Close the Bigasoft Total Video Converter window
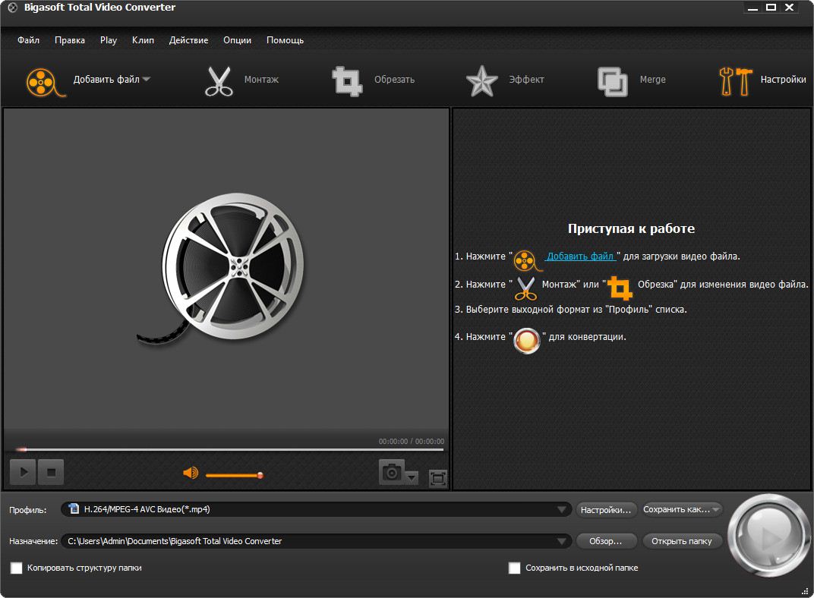Viewport: 814px width, 598px height. [789, 8]
